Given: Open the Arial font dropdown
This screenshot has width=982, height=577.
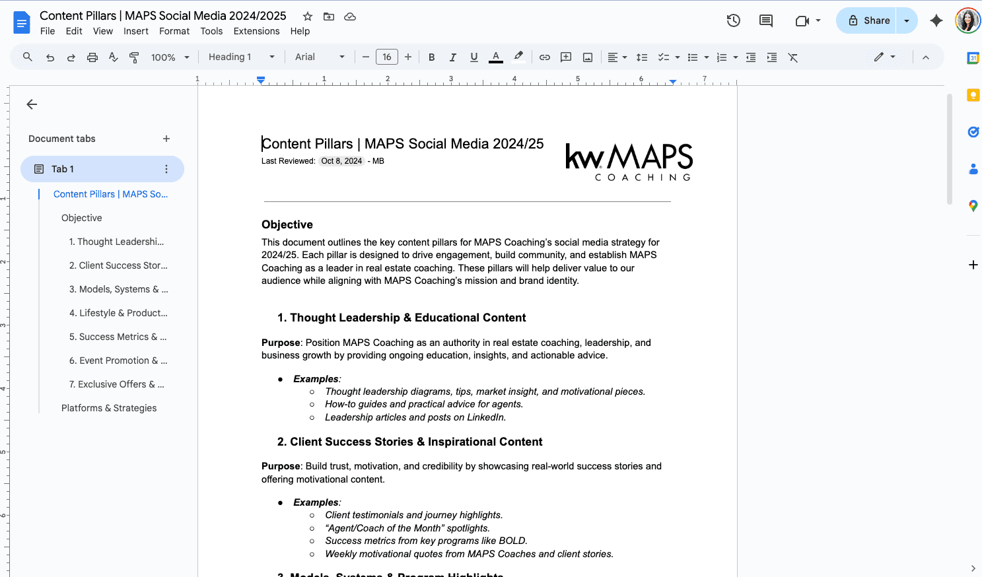Looking at the screenshot, I should tap(320, 57).
